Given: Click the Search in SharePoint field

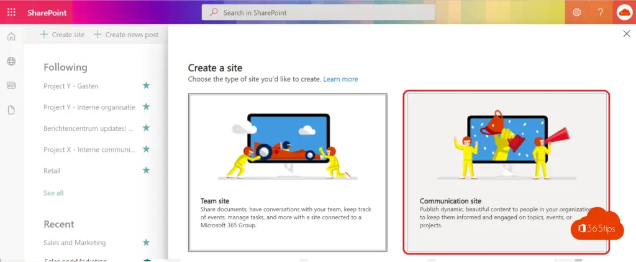Looking at the screenshot, I should (319, 12).
